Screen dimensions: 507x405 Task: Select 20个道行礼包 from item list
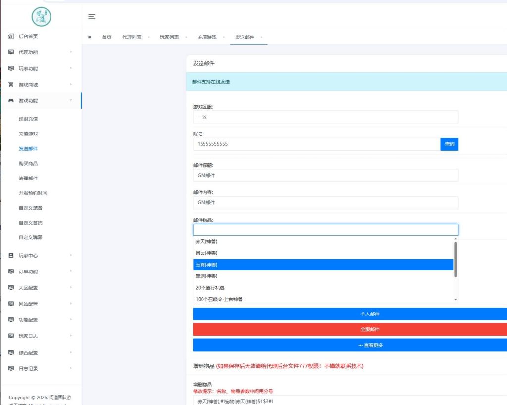[x=323, y=288]
